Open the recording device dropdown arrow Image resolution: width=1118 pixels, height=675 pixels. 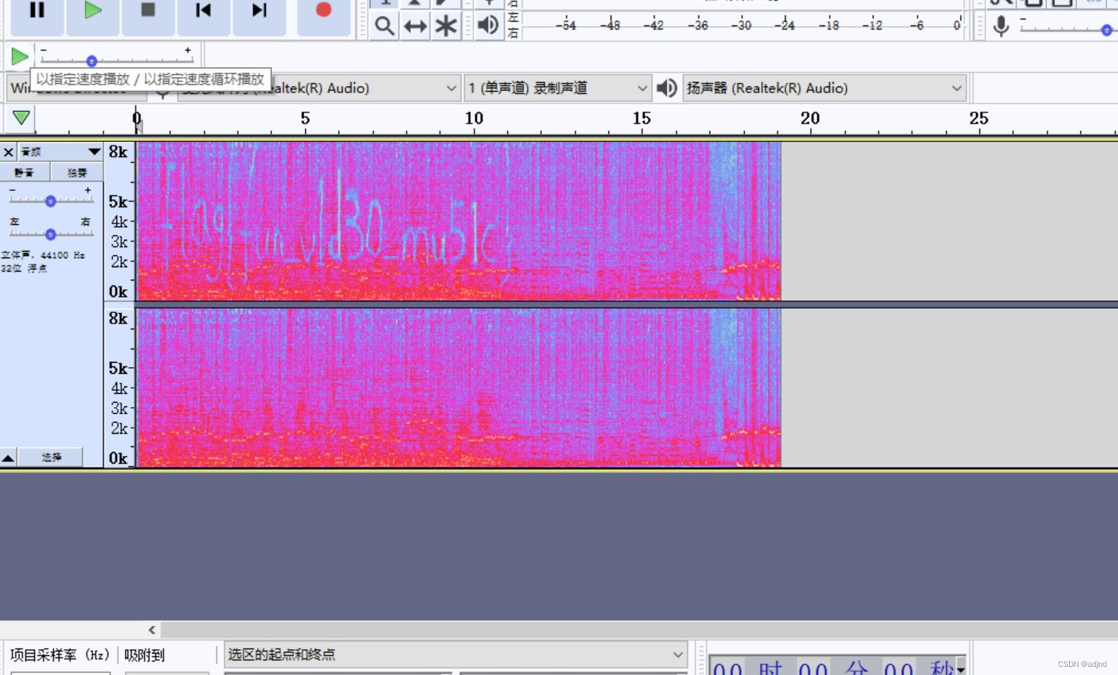click(x=451, y=88)
